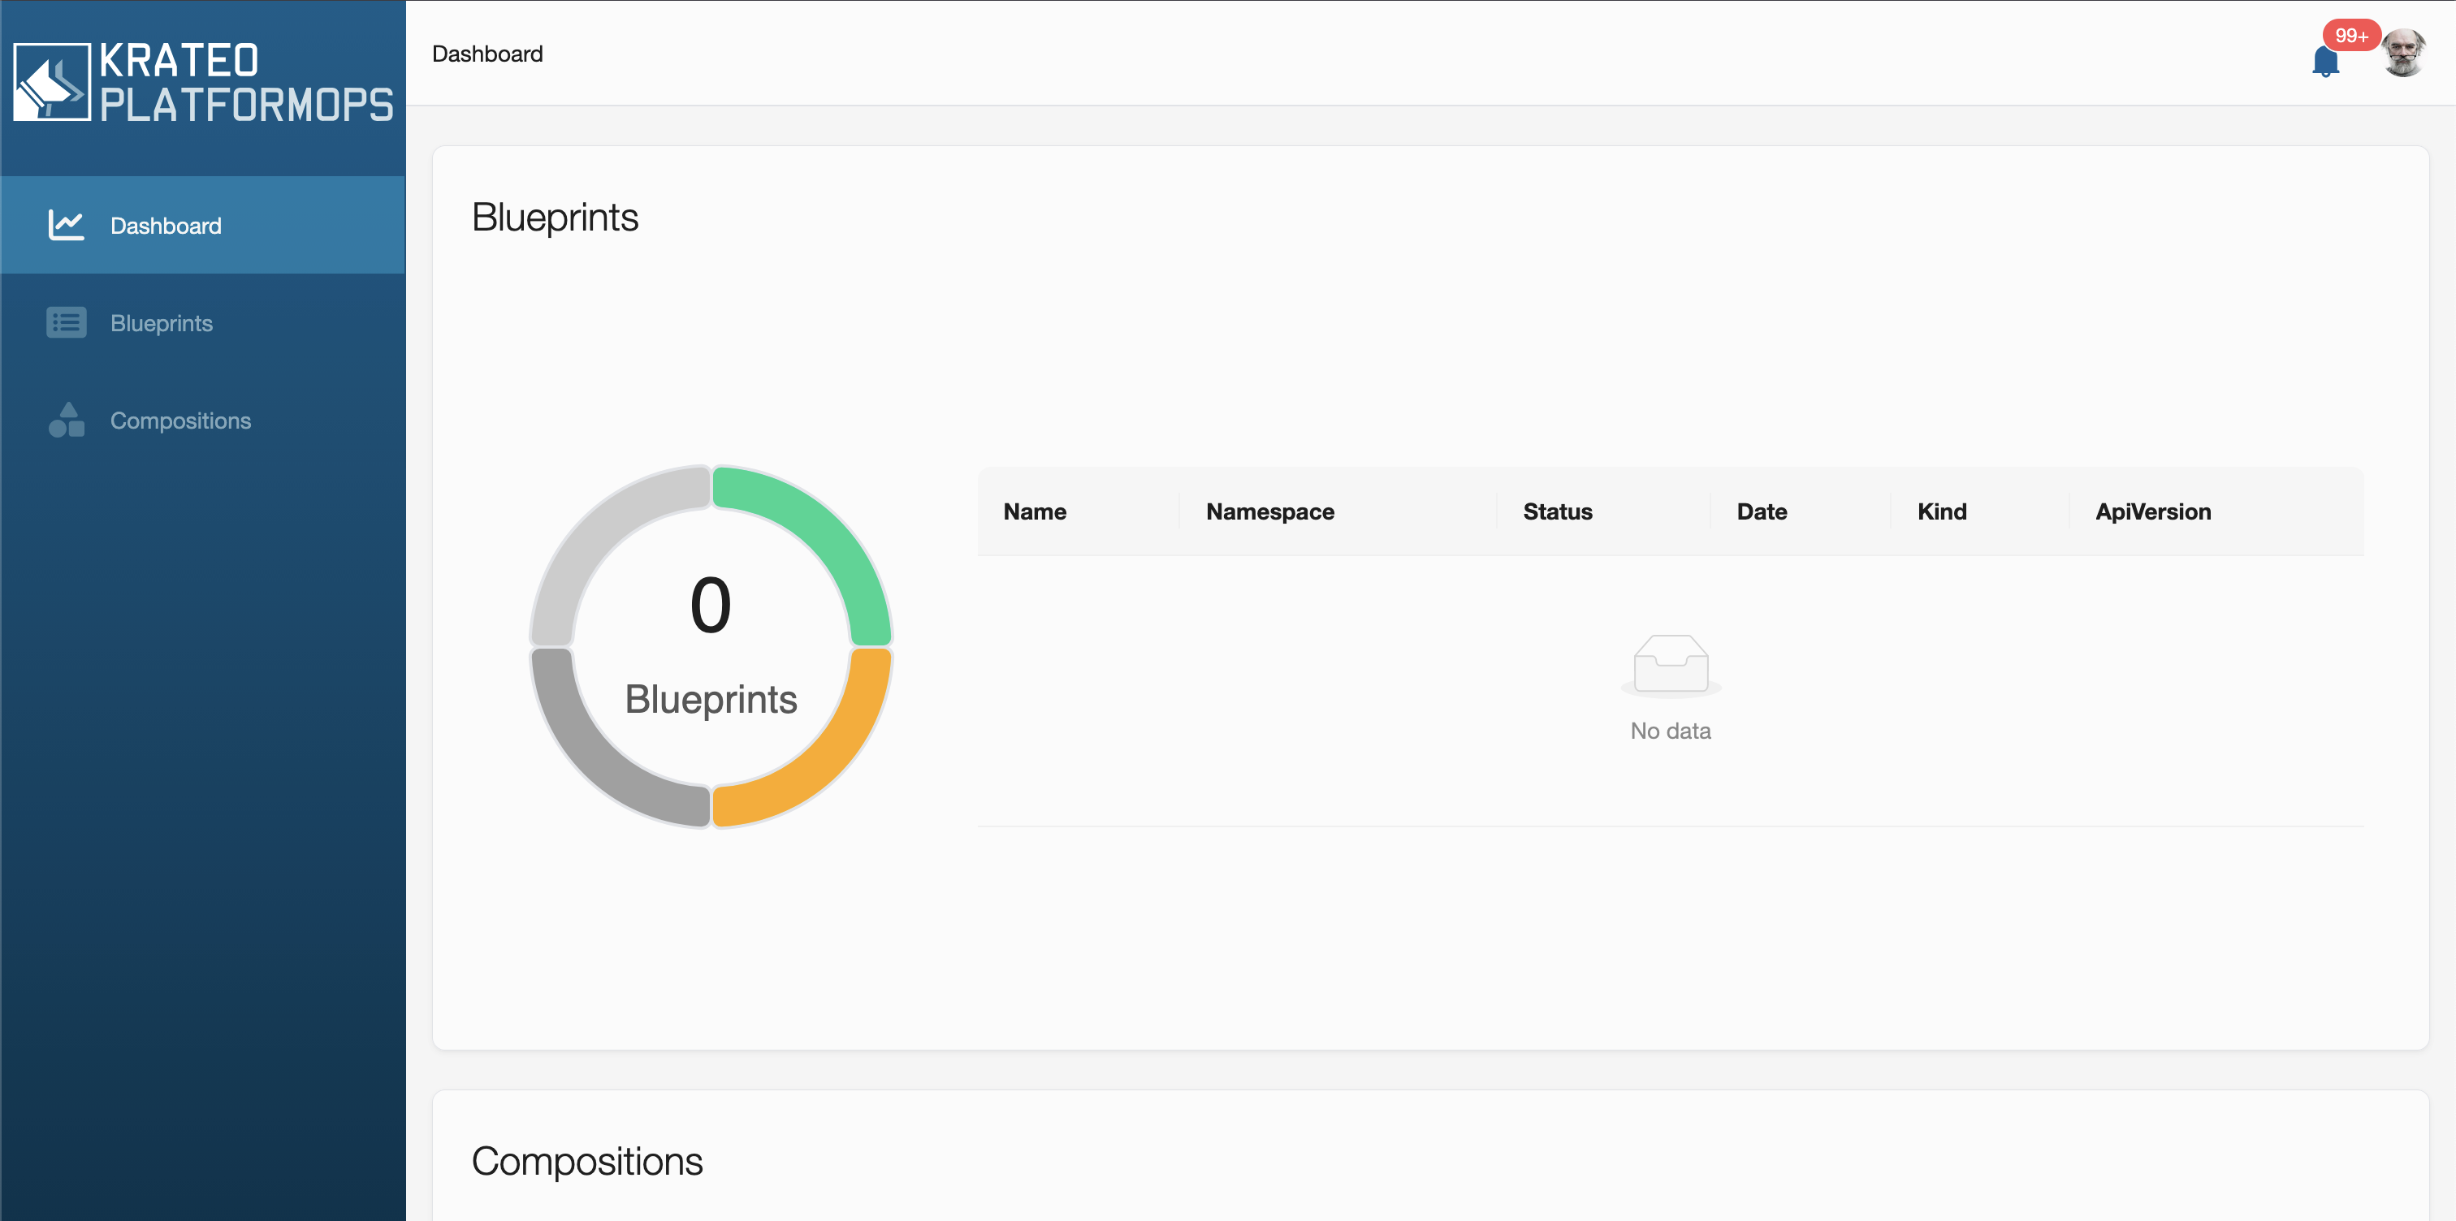Click the Date column header
Viewport: 2456px width, 1221px height.
1761,511
